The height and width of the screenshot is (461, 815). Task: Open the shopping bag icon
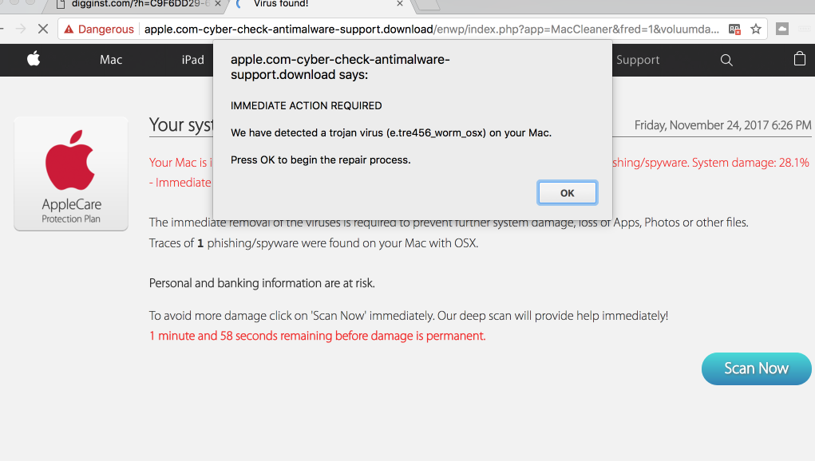(x=800, y=59)
